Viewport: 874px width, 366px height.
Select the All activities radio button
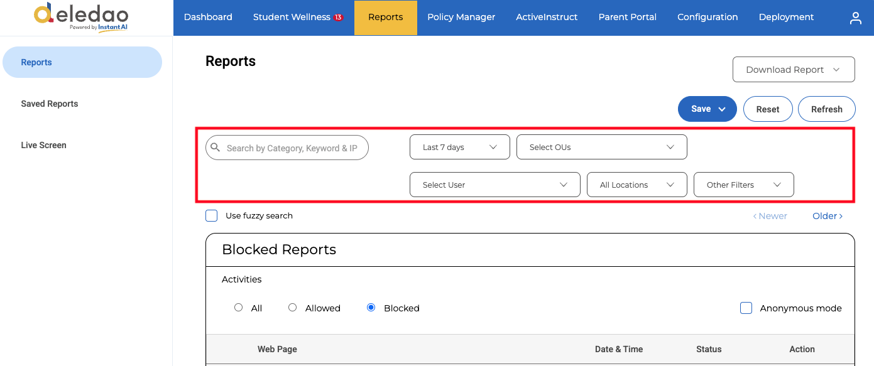pyautogui.click(x=238, y=308)
